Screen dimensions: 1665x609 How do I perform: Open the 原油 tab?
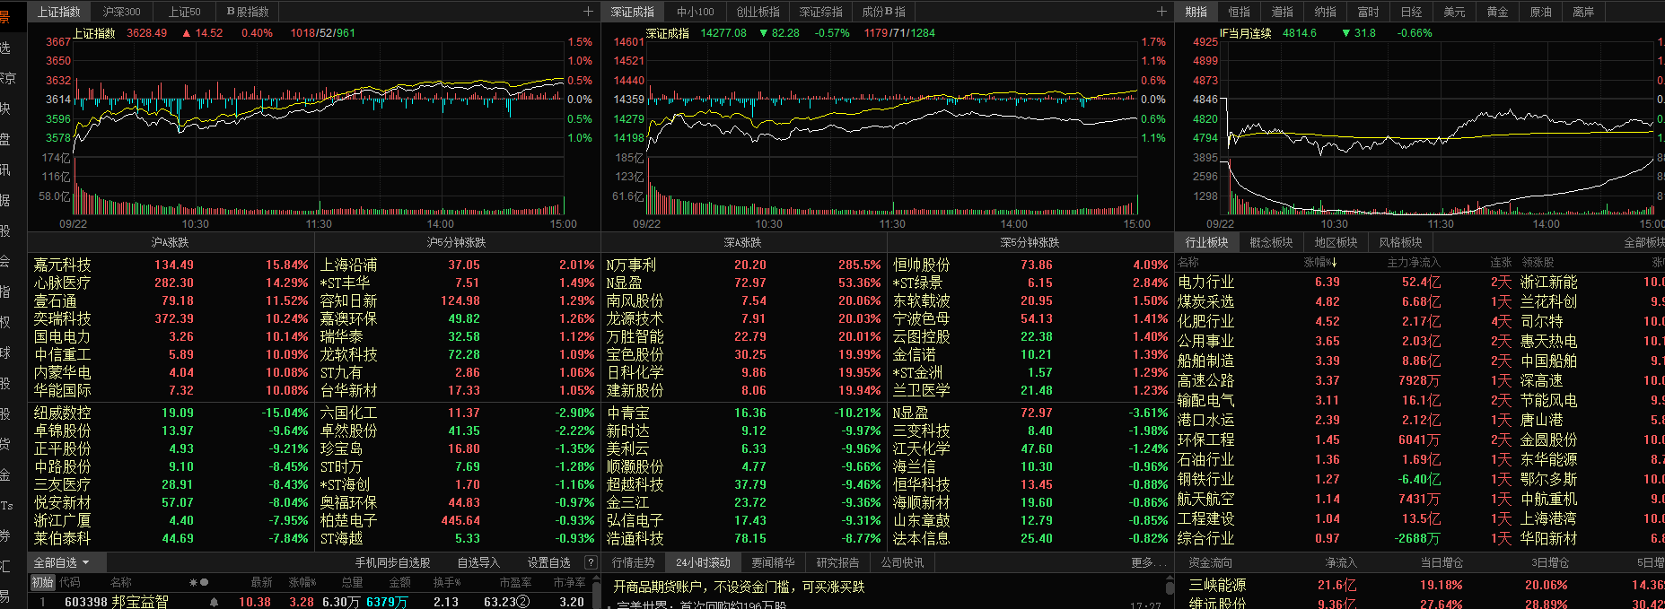[x=1540, y=12]
